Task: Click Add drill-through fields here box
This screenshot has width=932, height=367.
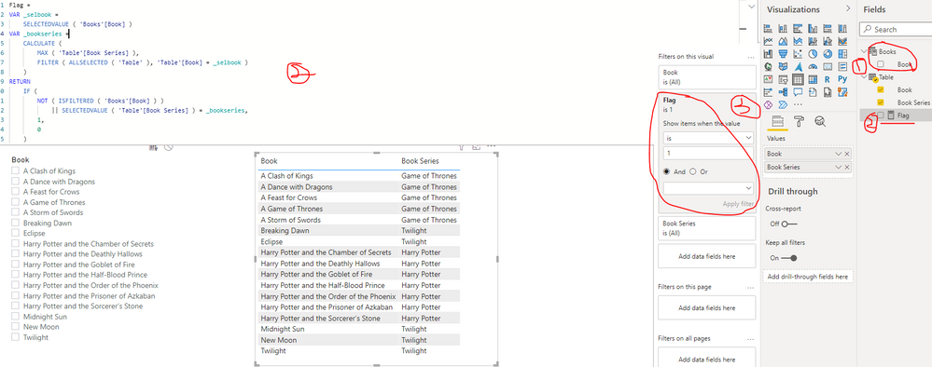Action: click(x=807, y=277)
